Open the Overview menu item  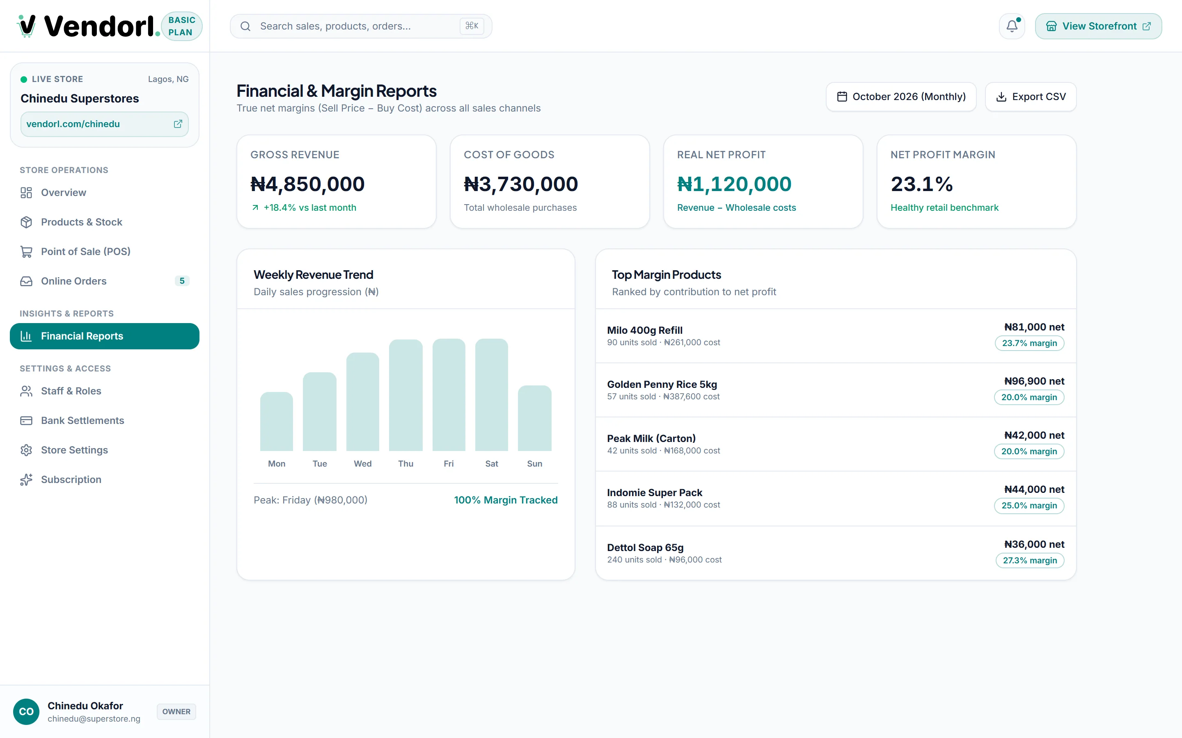(105, 193)
